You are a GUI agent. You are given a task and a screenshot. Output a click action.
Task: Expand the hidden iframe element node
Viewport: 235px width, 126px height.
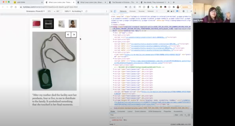pos(113,100)
